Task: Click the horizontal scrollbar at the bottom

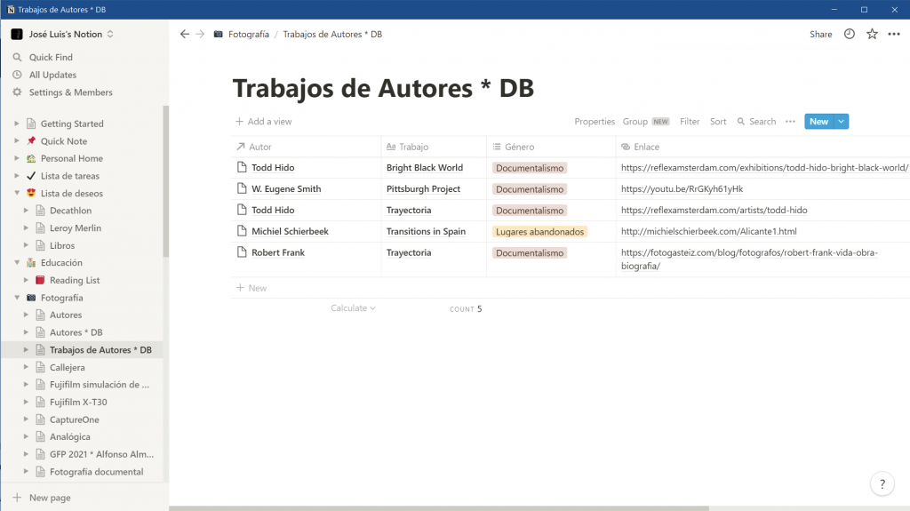Action: [444, 507]
